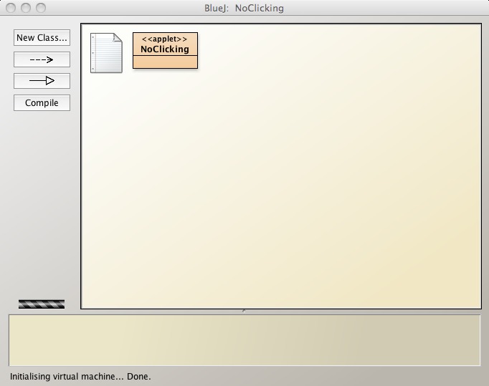
Task: Click the New Class... button
Action: click(x=42, y=38)
